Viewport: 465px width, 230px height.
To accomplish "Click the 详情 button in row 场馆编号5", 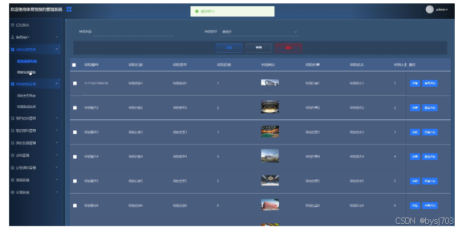I will [415, 181].
